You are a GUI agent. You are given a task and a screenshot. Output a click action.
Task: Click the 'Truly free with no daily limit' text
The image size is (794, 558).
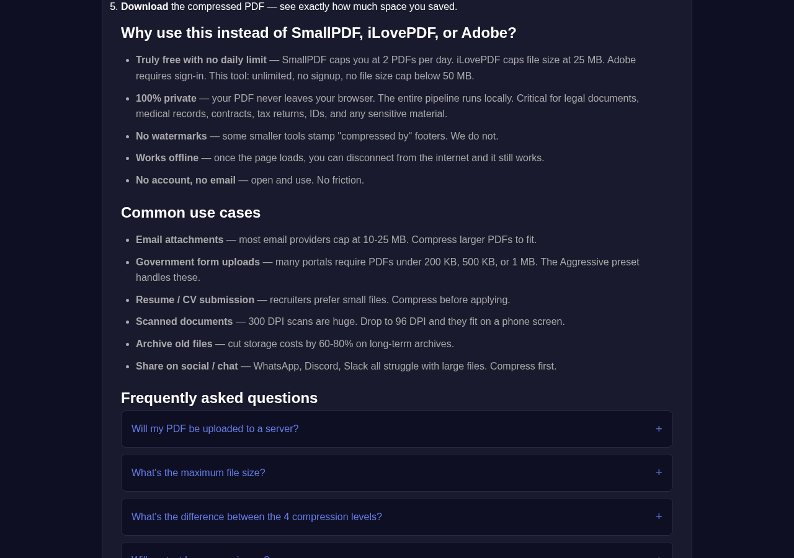(201, 60)
